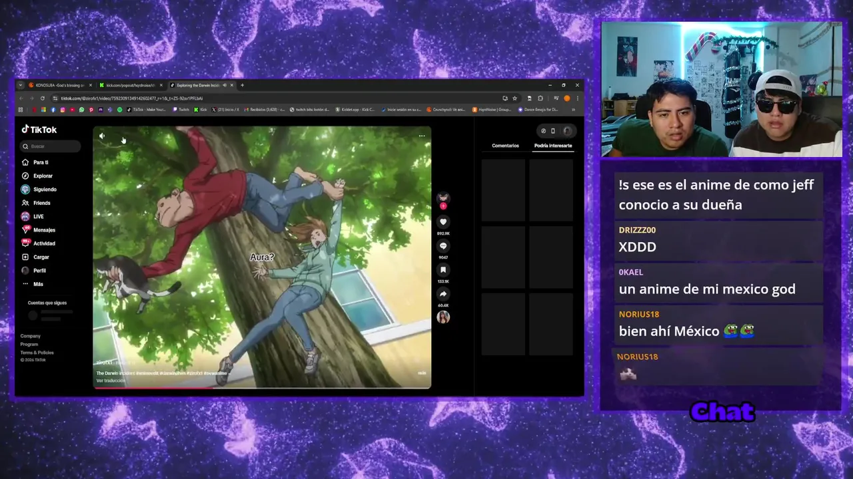Bookmark this page with the star icon
The width and height of the screenshot is (853, 479).
coord(514,98)
